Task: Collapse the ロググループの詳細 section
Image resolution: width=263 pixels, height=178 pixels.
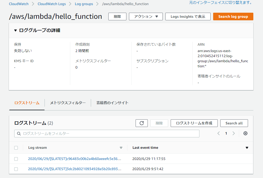Action: [x=16, y=30]
